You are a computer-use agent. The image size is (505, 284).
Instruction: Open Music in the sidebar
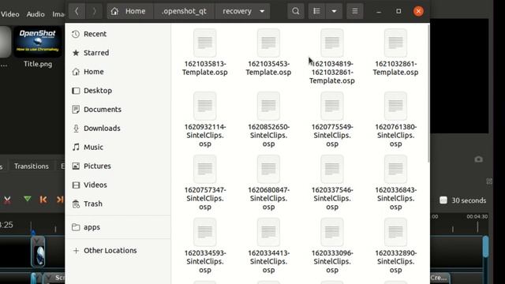pos(118,148)
